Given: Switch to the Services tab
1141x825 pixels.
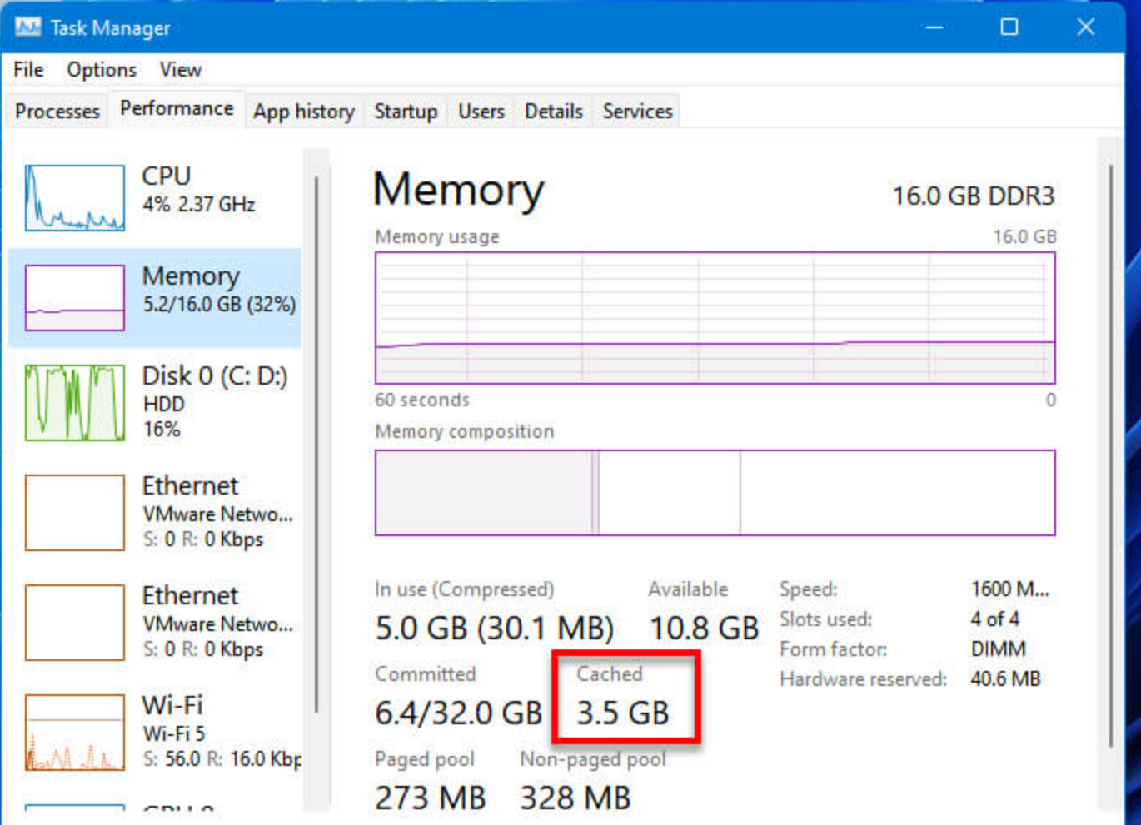Looking at the screenshot, I should point(636,111).
